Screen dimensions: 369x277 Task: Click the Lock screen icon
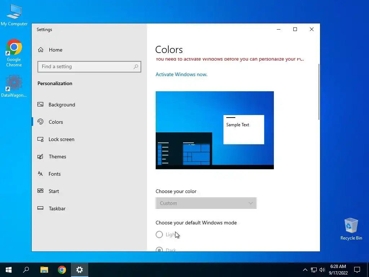(x=40, y=139)
